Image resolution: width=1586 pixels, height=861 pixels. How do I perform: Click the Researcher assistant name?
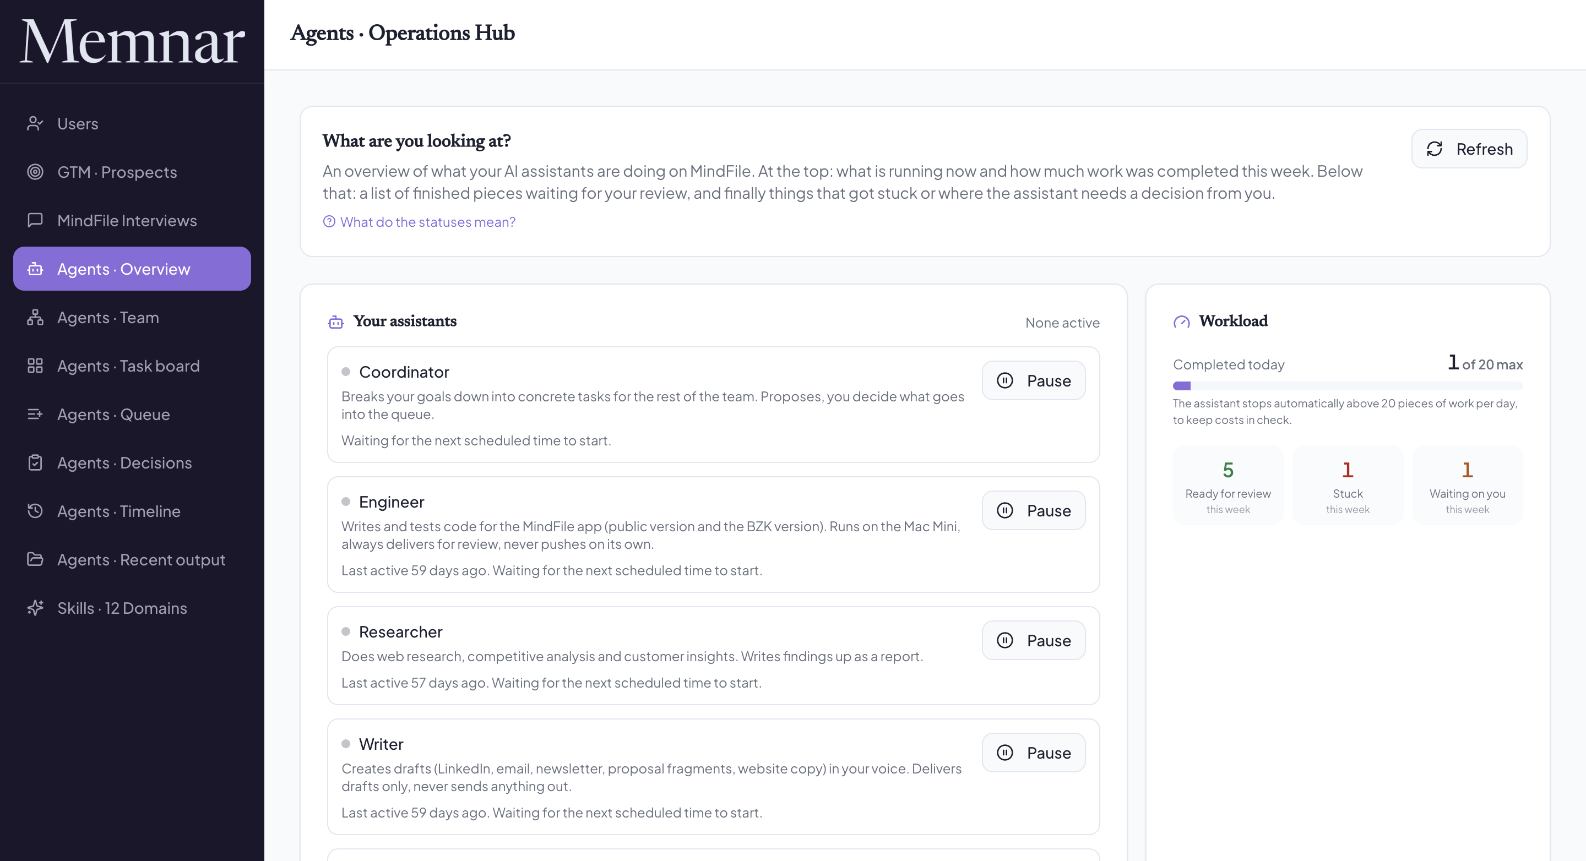[x=401, y=631]
